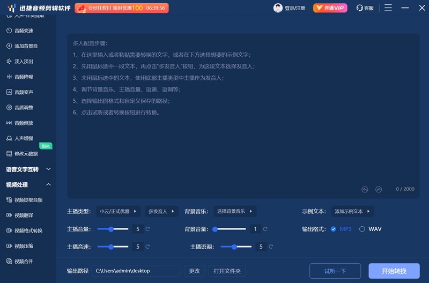Select MP3 output format

tap(334, 229)
